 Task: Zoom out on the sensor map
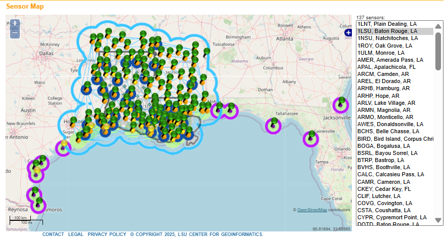click(15, 32)
